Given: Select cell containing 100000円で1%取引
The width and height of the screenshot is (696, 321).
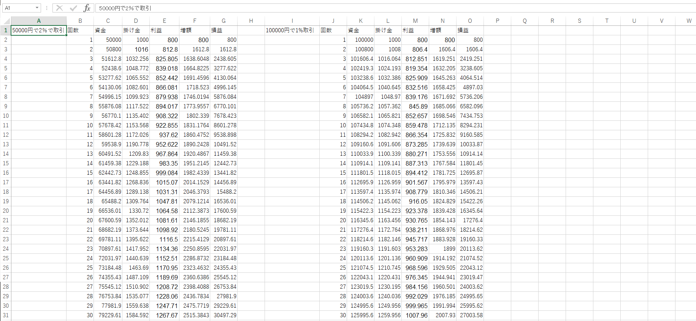Looking at the screenshot, I should point(292,30).
